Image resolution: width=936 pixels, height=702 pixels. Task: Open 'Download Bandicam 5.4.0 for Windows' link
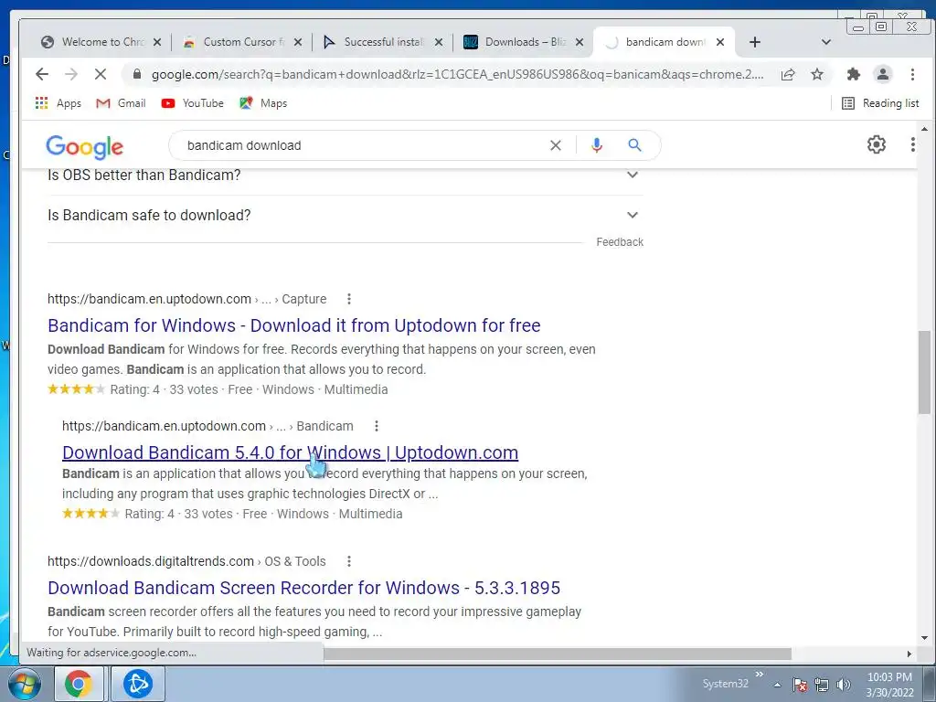point(290,452)
